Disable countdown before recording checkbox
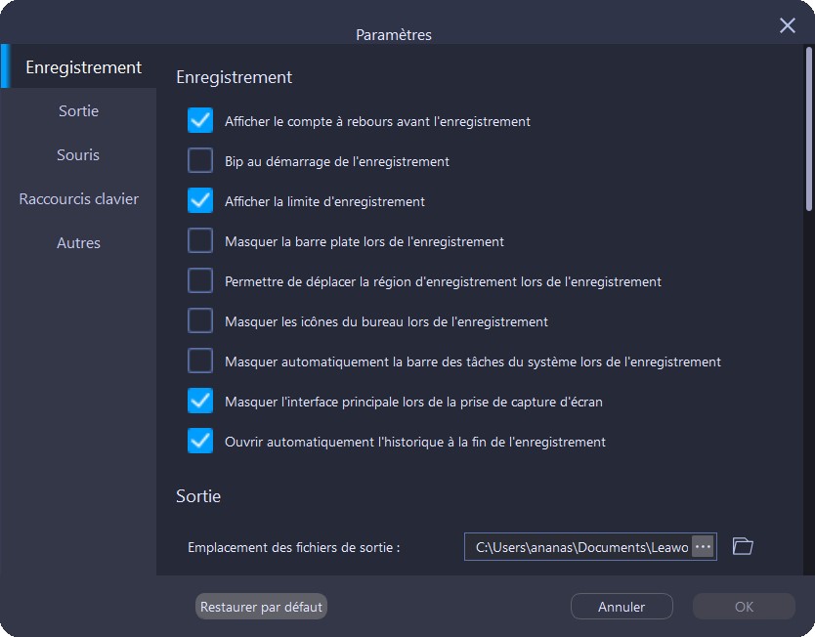This screenshot has width=815, height=637. (200, 121)
